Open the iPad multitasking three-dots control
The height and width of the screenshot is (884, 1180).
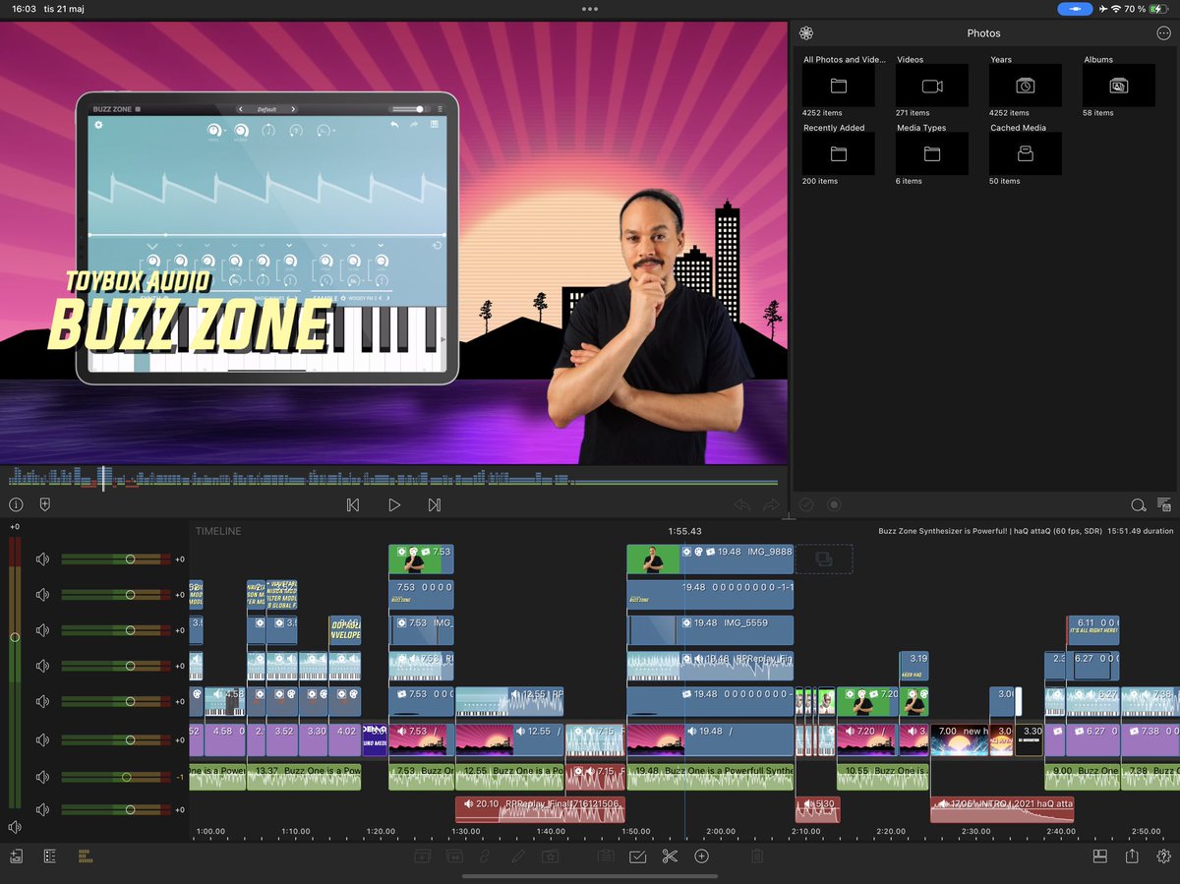[590, 9]
